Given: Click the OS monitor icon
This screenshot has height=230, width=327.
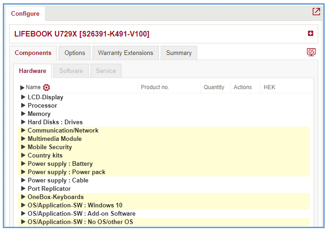Looking at the screenshot, I should 311,52.
